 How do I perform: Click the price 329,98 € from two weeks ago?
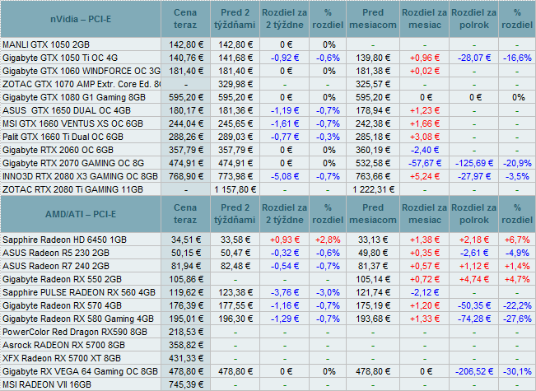click(235, 84)
